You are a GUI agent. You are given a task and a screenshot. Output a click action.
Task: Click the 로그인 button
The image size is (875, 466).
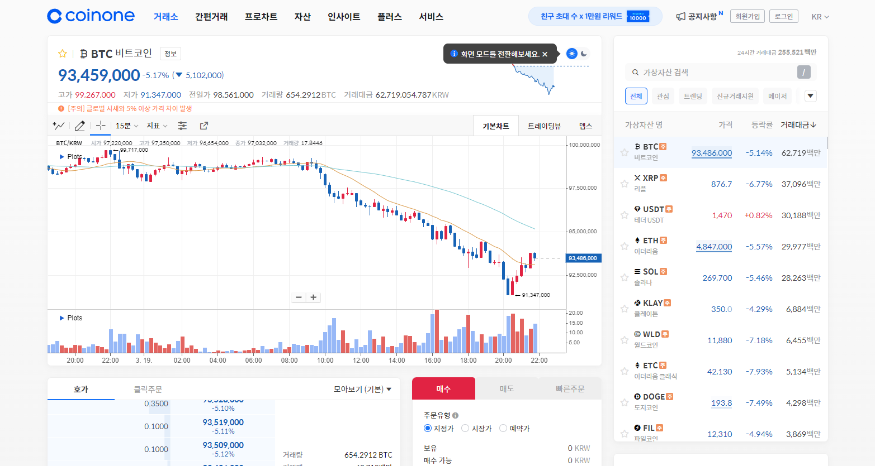coord(784,16)
